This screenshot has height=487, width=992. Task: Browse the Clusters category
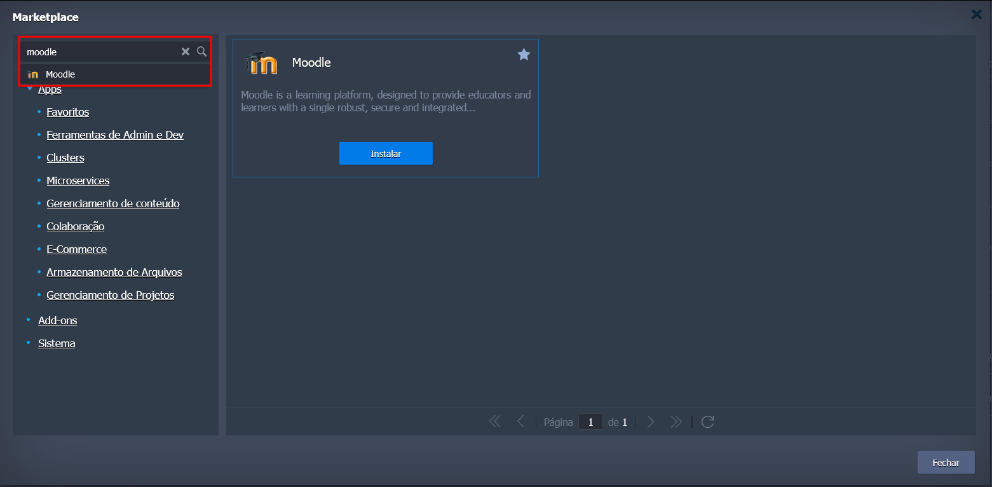point(65,158)
